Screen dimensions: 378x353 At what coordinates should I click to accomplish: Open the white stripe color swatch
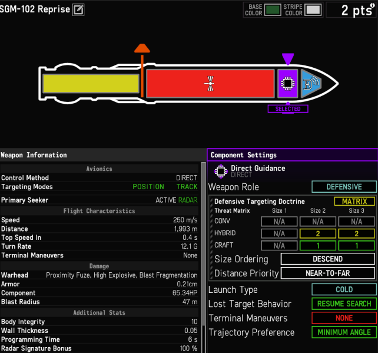[x=313, y=10]
